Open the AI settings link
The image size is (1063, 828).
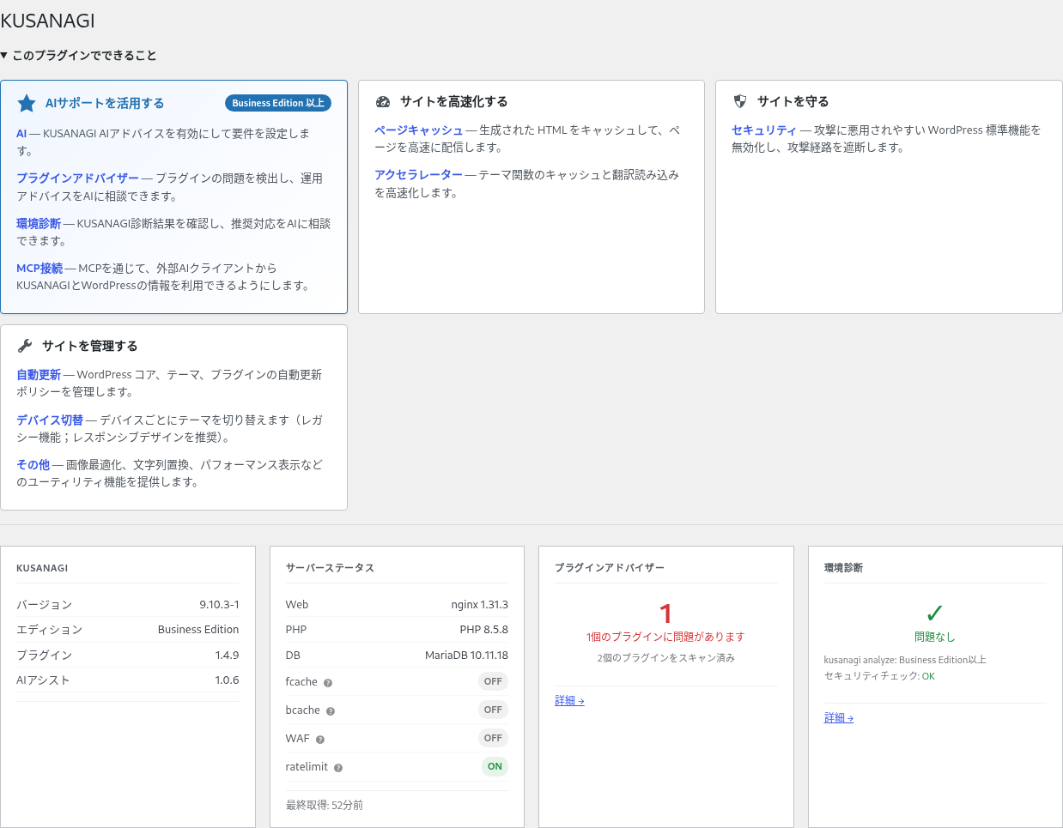21,134
